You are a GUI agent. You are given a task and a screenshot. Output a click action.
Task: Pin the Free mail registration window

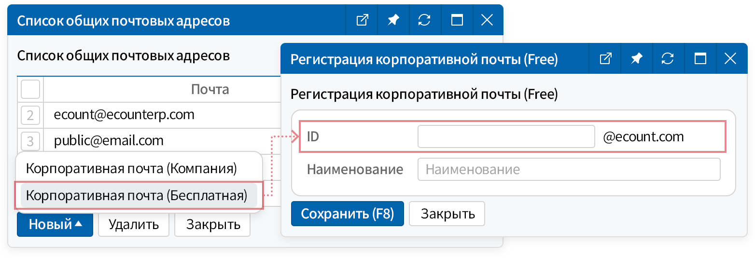pyautogui.click(x=637, y=59)
